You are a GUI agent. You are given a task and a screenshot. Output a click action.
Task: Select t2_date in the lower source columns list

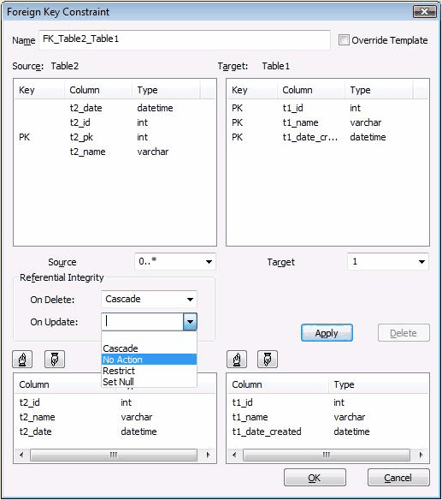coord(115,432)
